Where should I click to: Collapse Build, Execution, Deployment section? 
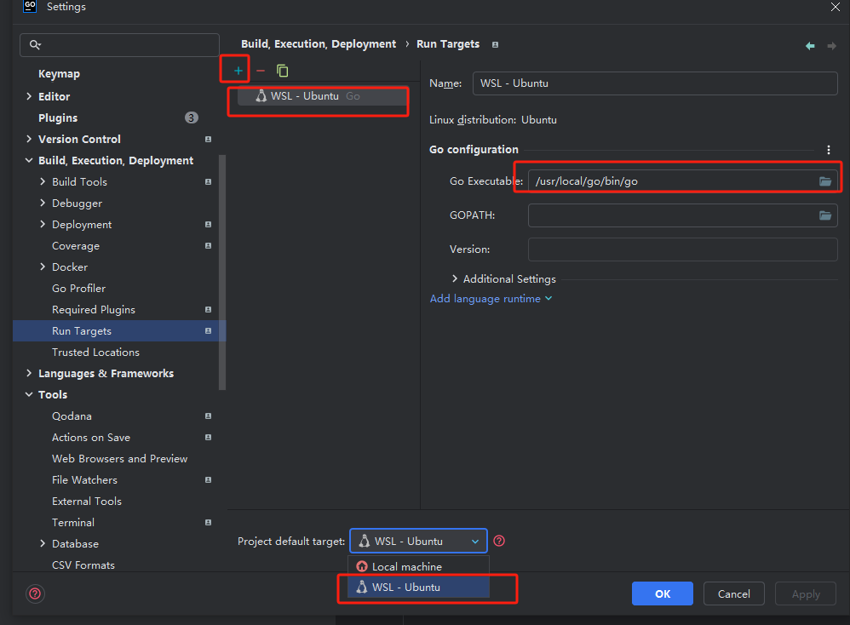(x=29, y=160)
